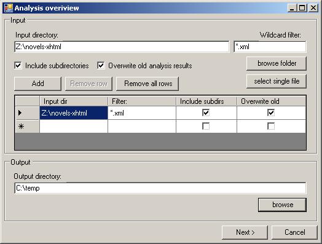Screen dimensions: 322x244
Task: Select the new row asterisk header
Action: point(28,127)
